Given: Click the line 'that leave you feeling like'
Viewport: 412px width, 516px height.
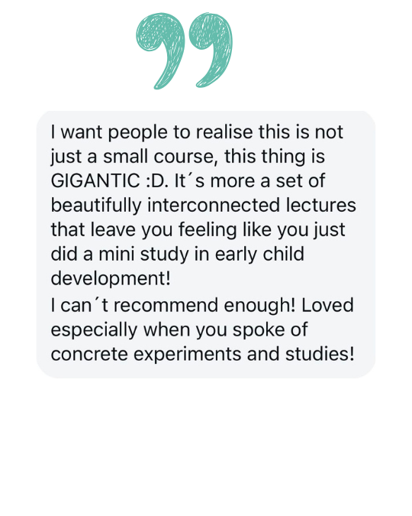Looking at the screenshot, I should pyautogui.click(x=161, y=229).
